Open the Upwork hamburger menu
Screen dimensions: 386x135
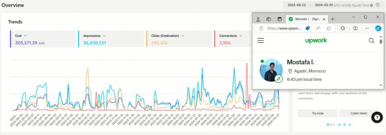tap(261, 40)
